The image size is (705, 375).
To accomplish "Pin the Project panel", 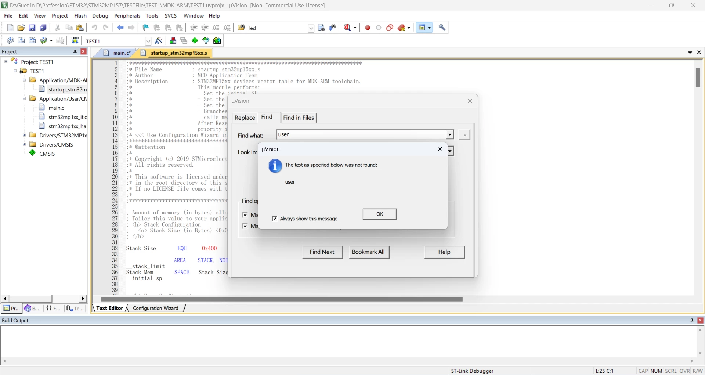I will coord(75,51).
